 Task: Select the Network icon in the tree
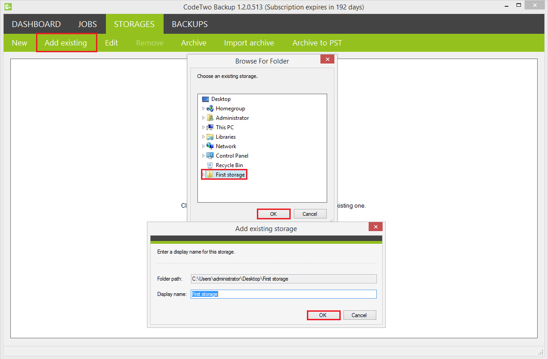pos(210,146)
